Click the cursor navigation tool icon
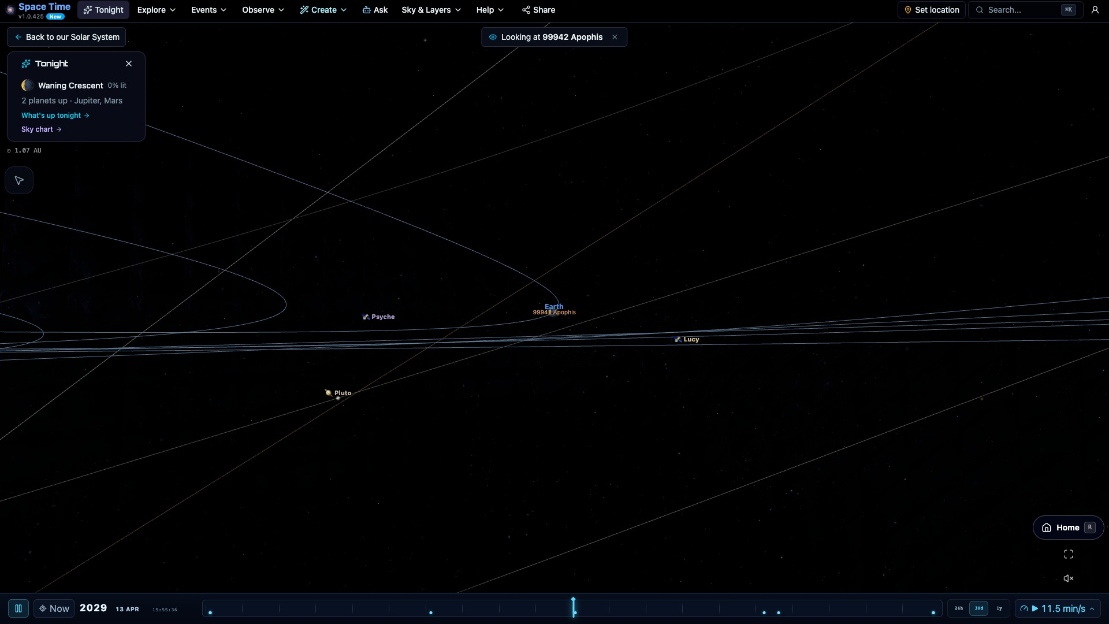This screenshot has height=624, width=1109. [19, 180]
